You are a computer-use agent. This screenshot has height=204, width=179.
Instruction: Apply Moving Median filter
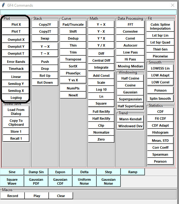pyautogui.click(x=130, y=66)
